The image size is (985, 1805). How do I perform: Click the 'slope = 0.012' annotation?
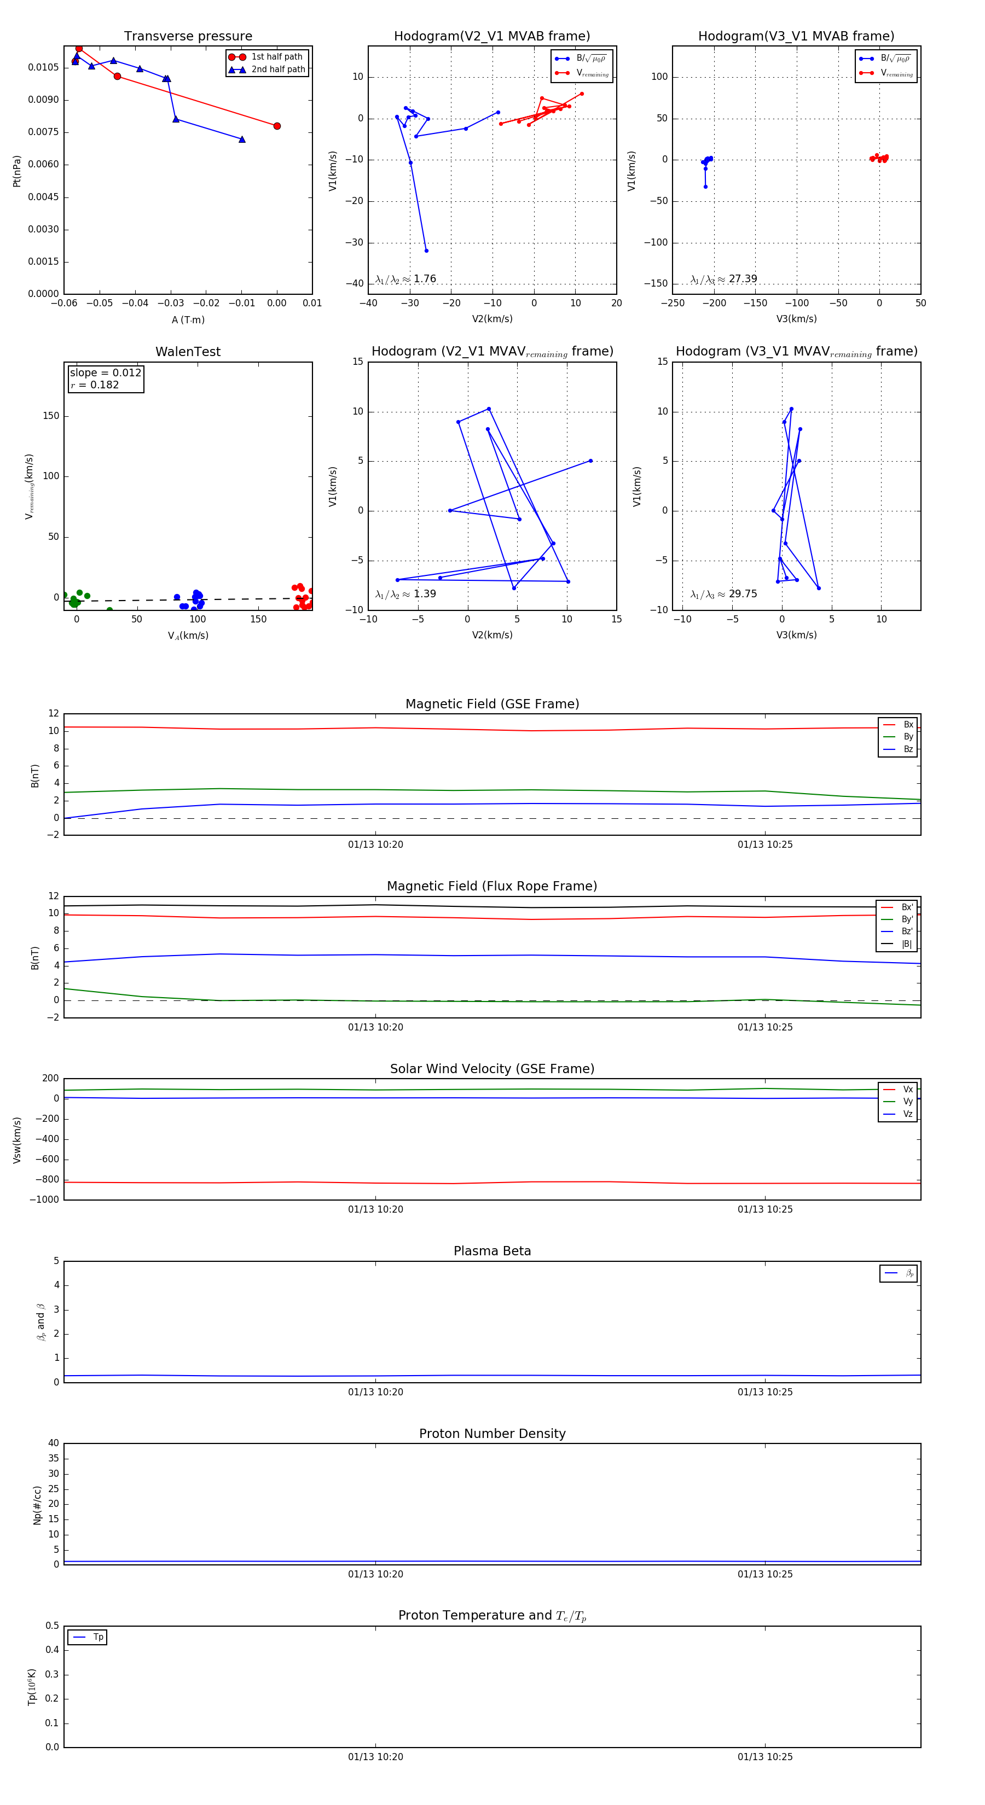pos(105,373)
